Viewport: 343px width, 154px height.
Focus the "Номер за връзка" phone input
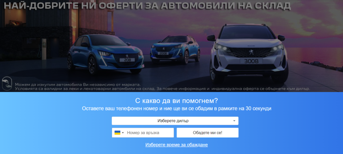click(149, 133)
